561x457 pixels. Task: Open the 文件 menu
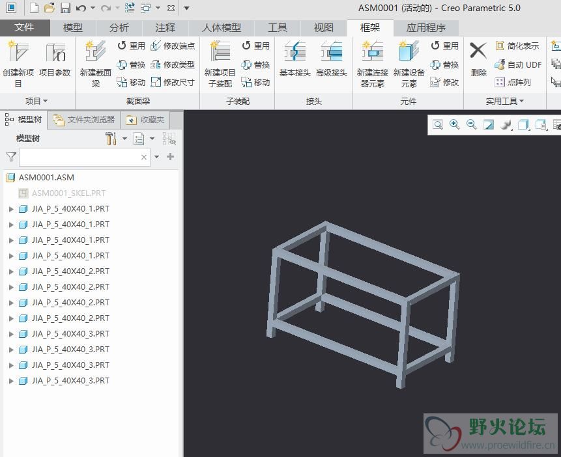(24, 27)
